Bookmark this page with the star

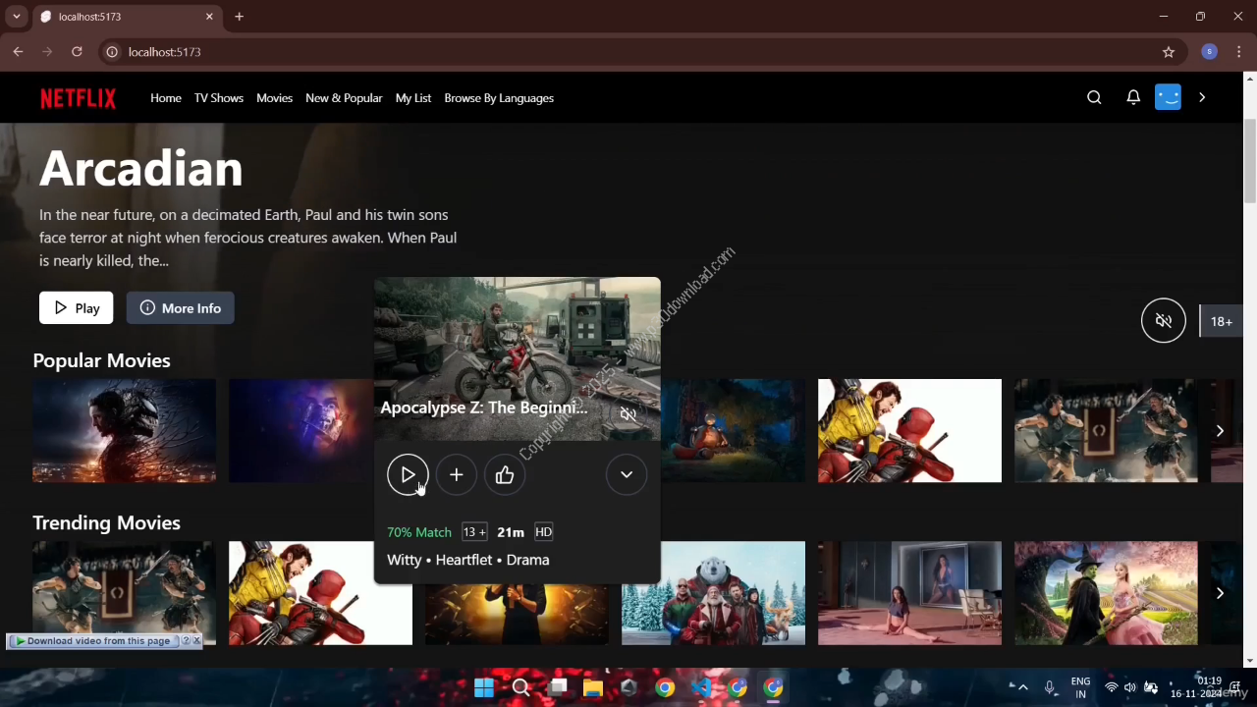click(x=1169, y=52)
